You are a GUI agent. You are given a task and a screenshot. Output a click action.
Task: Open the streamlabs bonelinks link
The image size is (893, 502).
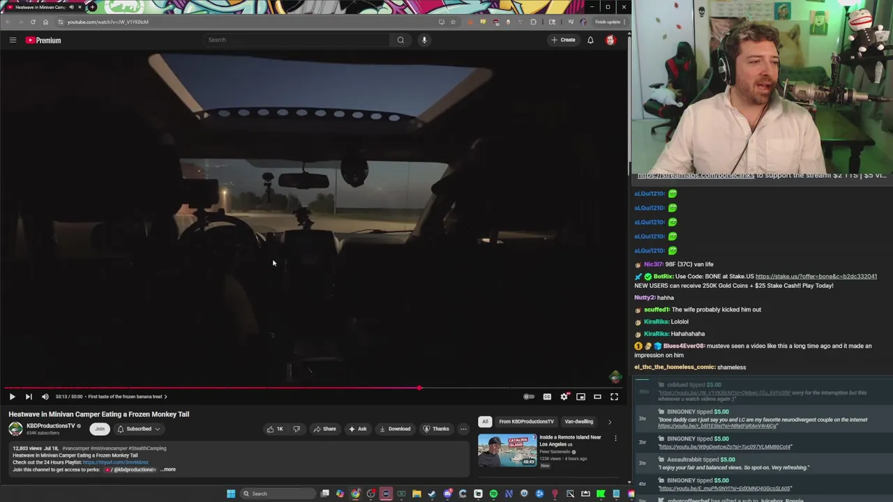click(696, 175)
